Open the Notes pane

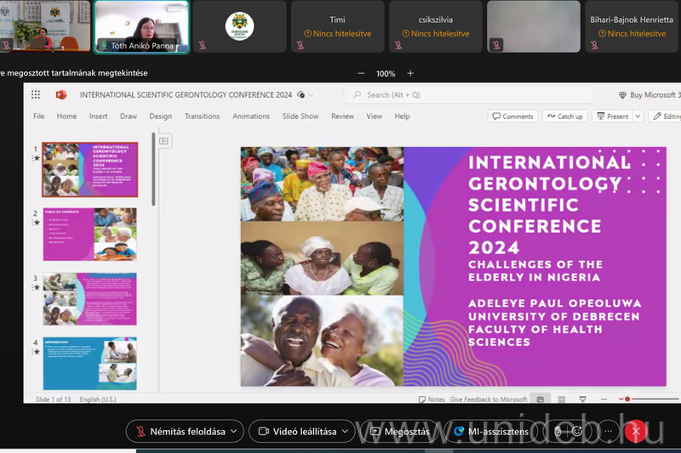tap(432, 399)
